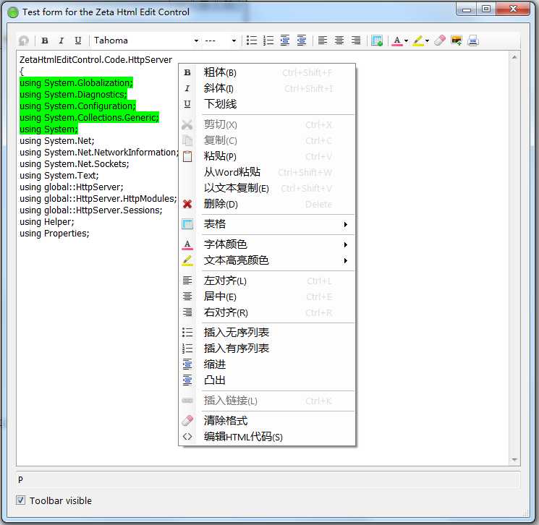Viewport: 539px width, 525px height.
Task: Center text via toolbar icon
Action: (x=339, y=40)
